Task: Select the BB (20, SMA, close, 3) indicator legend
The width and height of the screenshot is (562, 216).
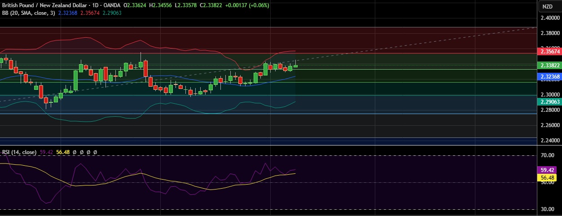Action: pyautogui.click(x=28, y=13)
